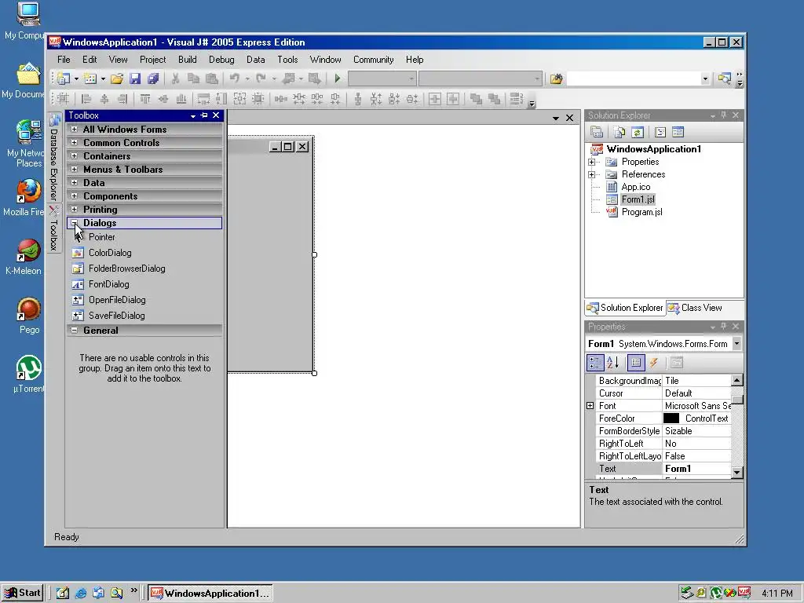Screen dimensions: 804x603
Task: Click the Tab Order layout icon
Action: [517, 99]
